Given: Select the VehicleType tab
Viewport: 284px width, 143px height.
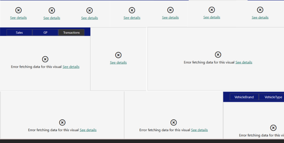Looking at the screenshot, I should pos(272,97).
